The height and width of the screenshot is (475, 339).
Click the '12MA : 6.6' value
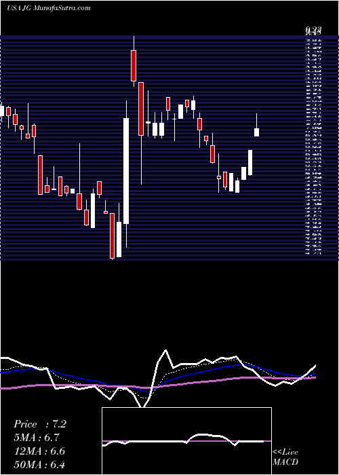point(39,451)
